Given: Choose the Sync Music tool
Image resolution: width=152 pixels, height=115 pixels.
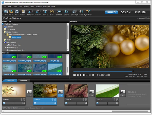Looking at the screenshot, I should 88,13.
